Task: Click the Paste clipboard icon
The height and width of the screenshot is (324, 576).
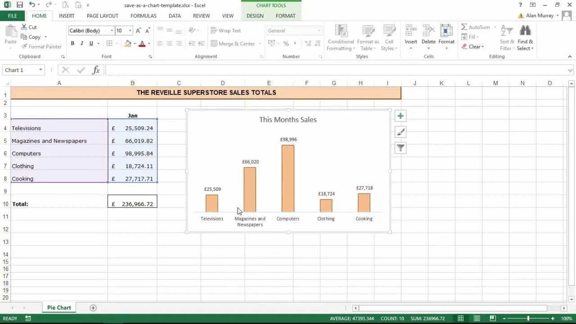Action: pyautogui.click(x=10, y=31)
